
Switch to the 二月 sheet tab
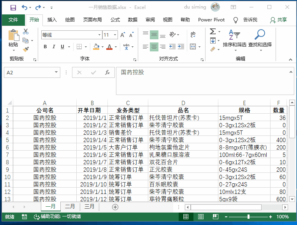pos(70,207)
